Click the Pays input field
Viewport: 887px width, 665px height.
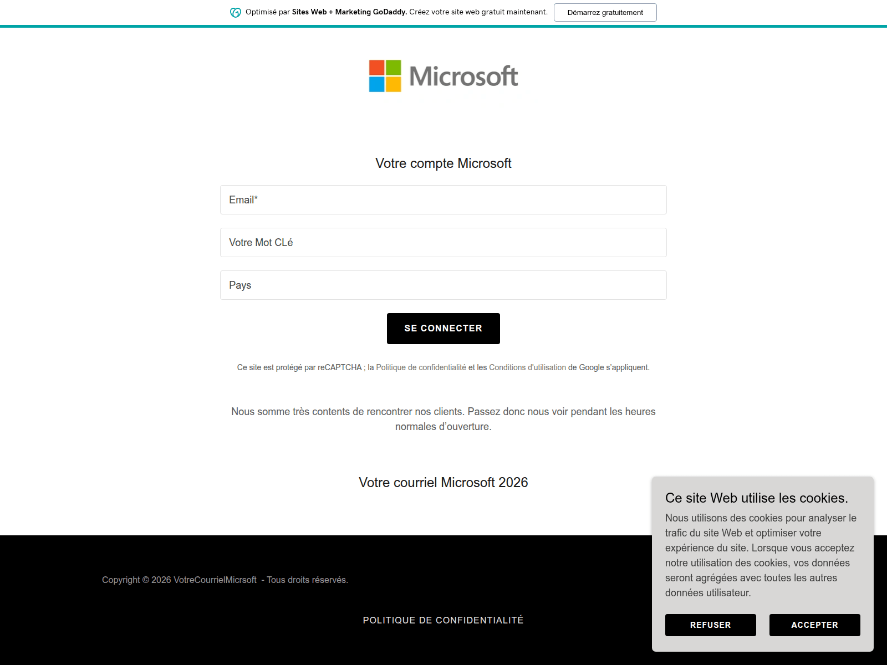click(x=443, y=285)
